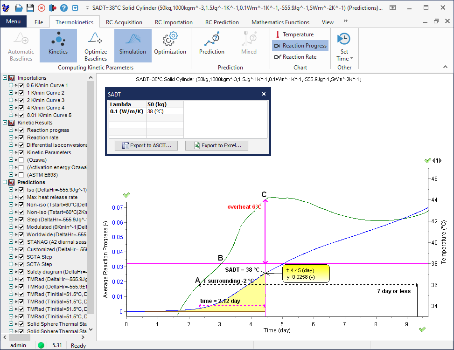
Task: Open the Mathematics Functions tab
Action: point(280,22)
